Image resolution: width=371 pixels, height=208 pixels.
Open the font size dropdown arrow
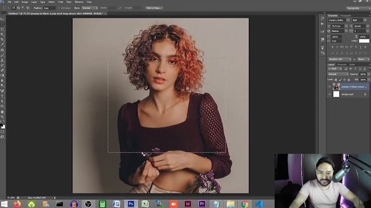(346, 26)
